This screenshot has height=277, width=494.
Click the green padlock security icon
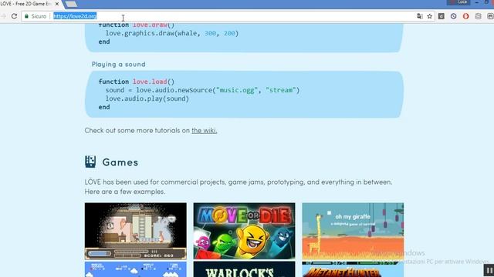pos(26,16)
